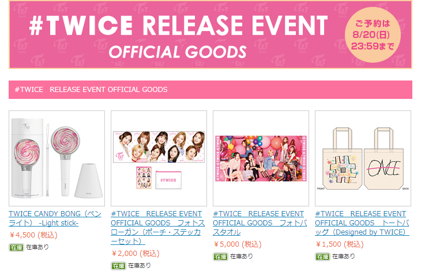The height and width of the screenshot is (276, 421).
Task: Click the 在庫 stock badge under bath towel
Action: tap(220, 257)
